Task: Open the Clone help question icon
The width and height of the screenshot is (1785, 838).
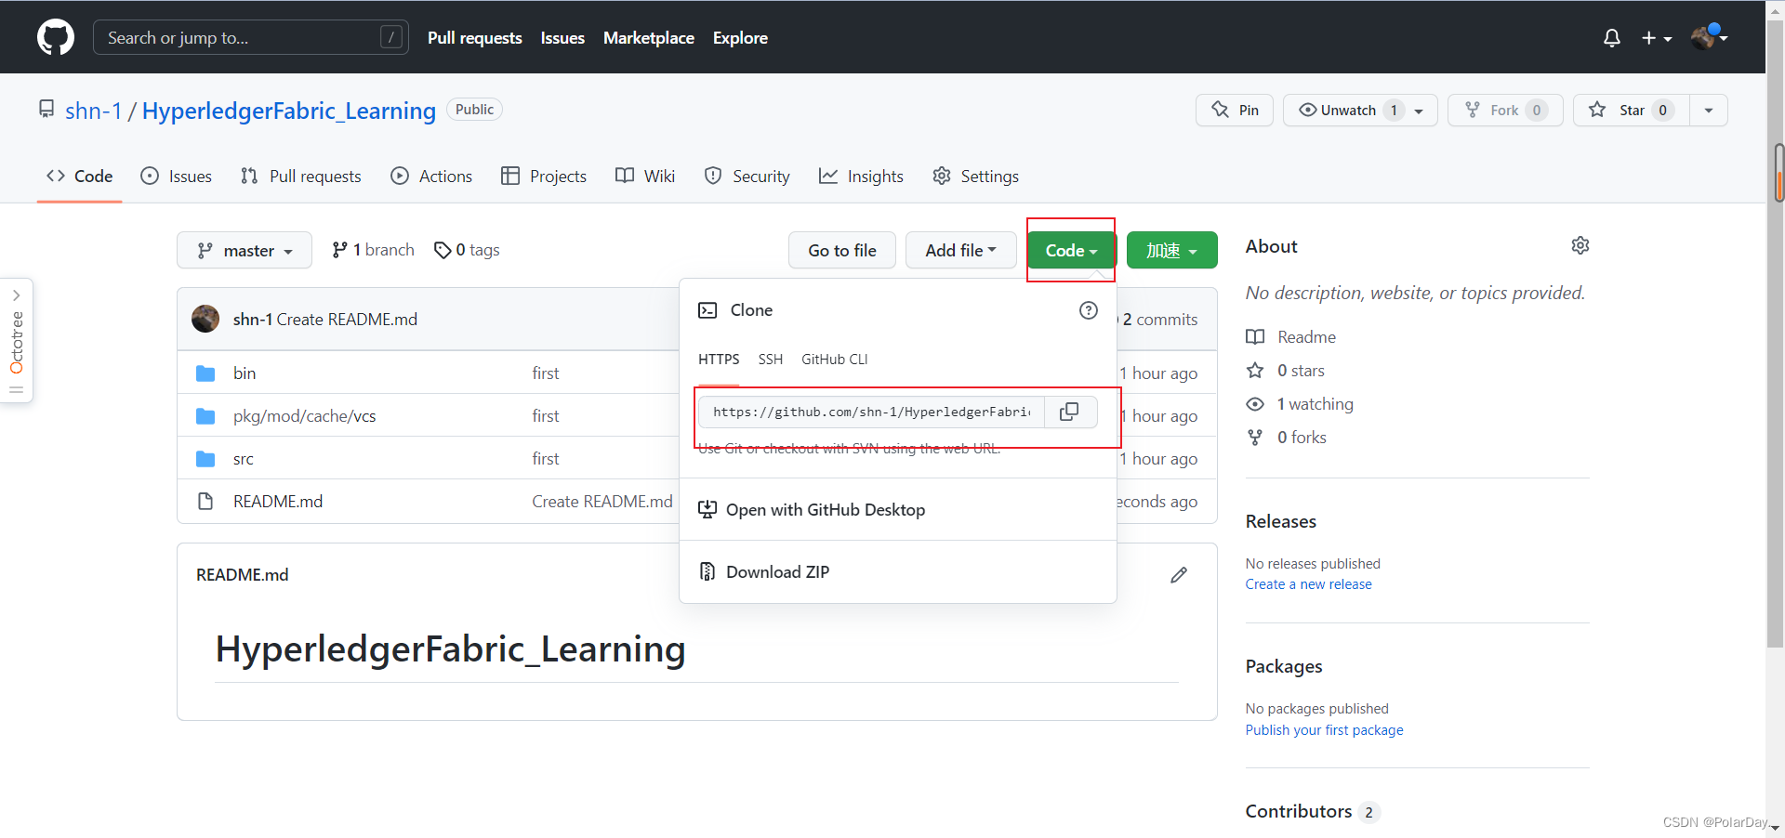Action: click(x=1089, y=310)
